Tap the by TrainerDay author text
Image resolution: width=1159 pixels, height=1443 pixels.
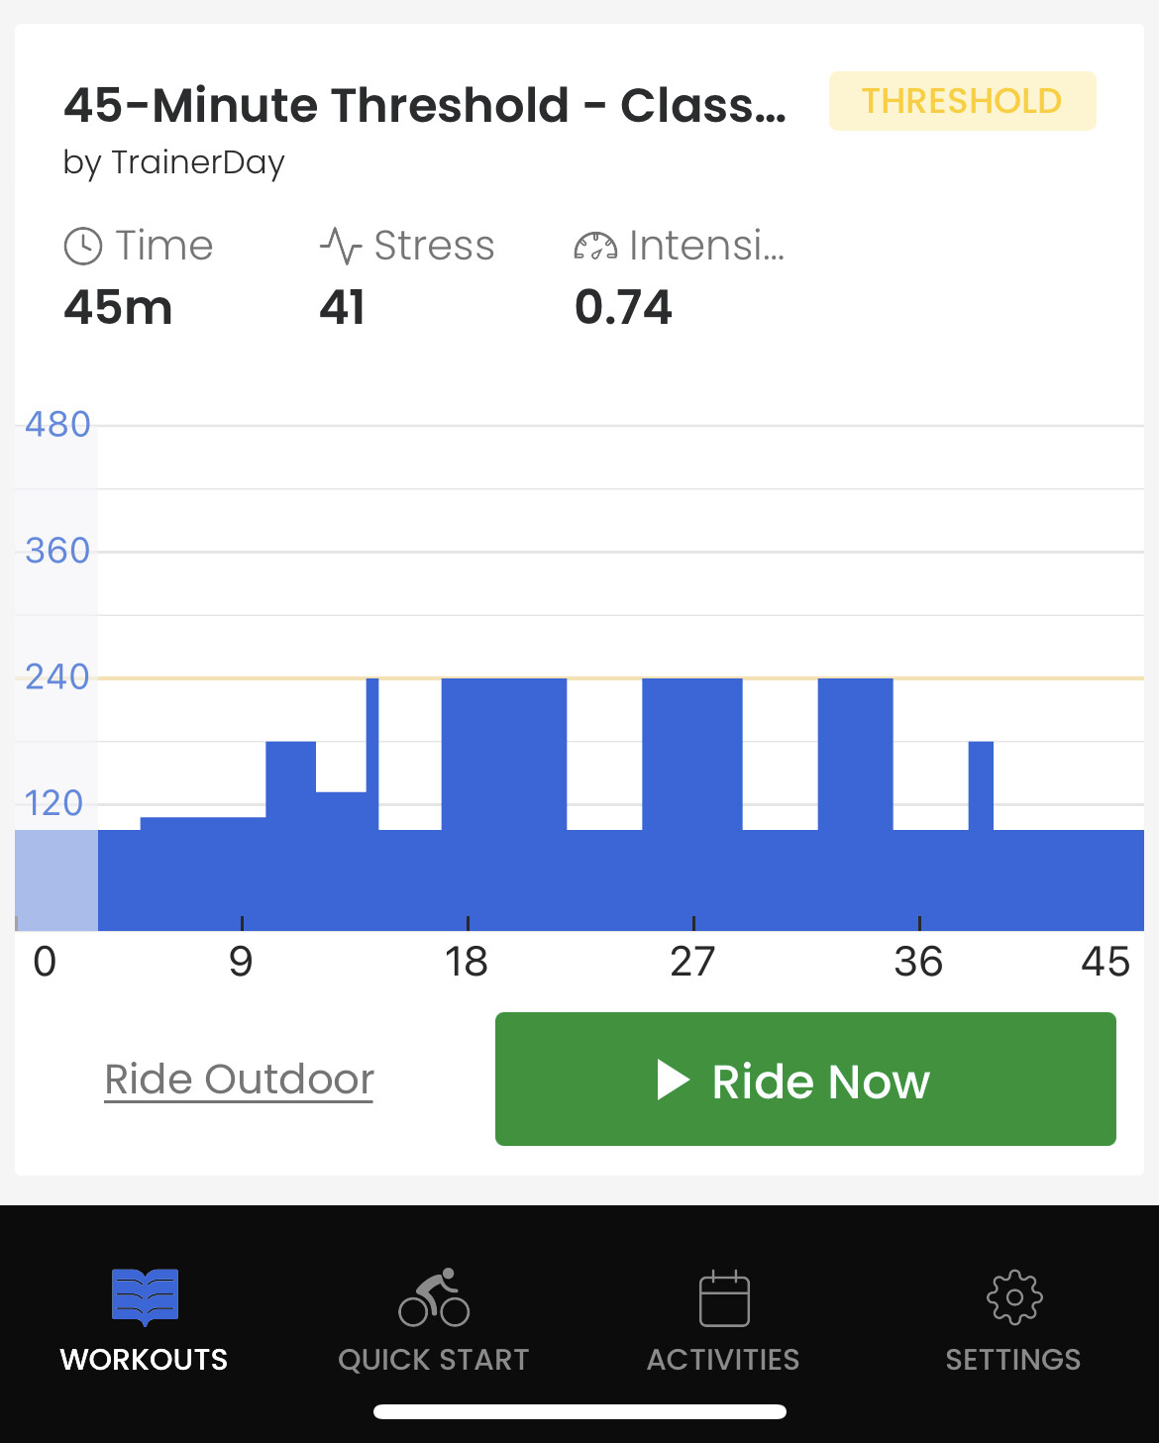pyautogui.click(x=174, y=161)
